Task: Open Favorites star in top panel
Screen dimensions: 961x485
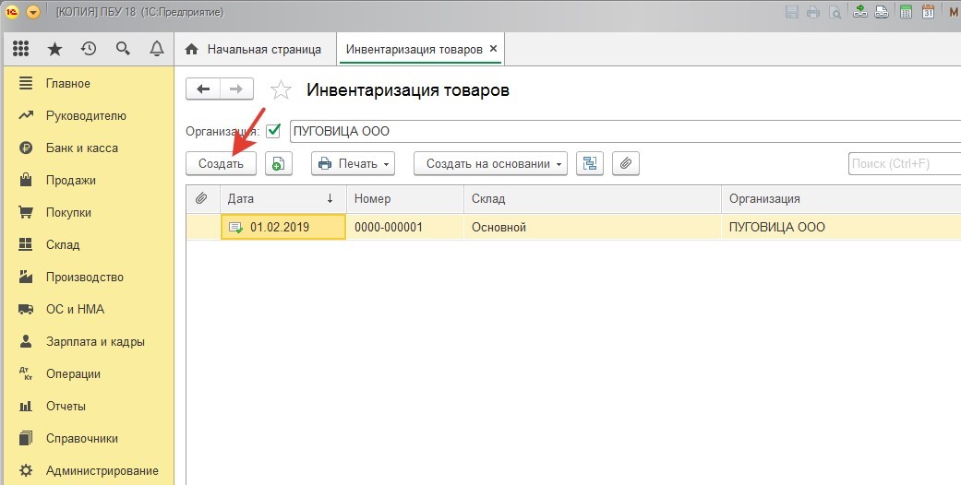Action: pos(54,49)
